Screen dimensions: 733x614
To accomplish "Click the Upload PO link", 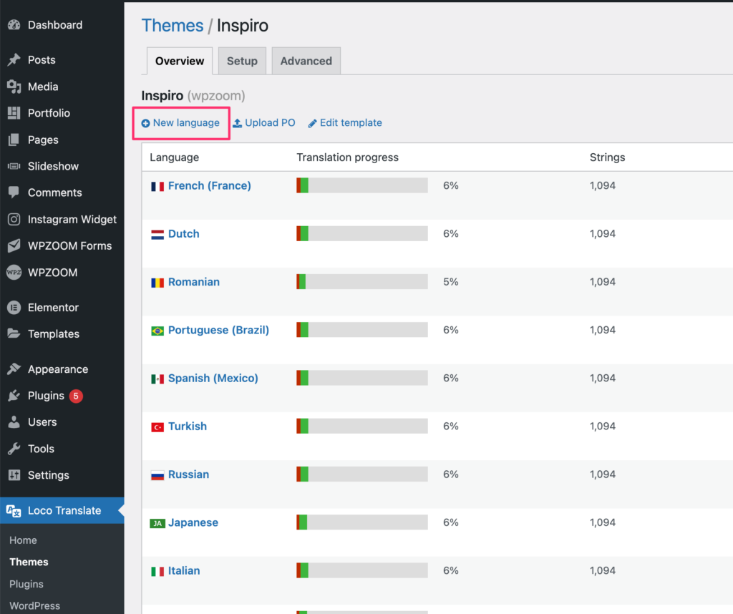I will (x=270, y=123).
